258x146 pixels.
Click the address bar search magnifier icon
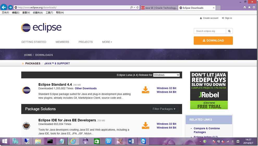pos(131,7)
